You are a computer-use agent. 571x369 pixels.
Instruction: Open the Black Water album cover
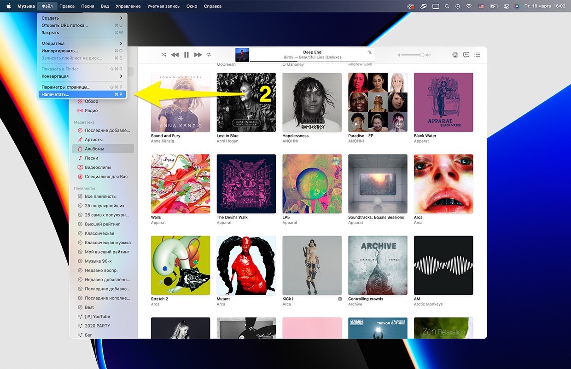pos(443,102)
